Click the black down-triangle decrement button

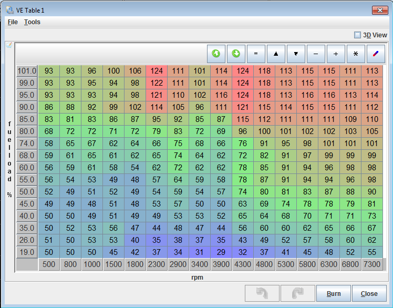point(296,54)
